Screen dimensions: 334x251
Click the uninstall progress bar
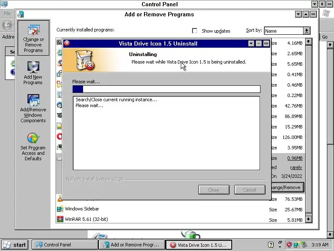coord(166,89)
